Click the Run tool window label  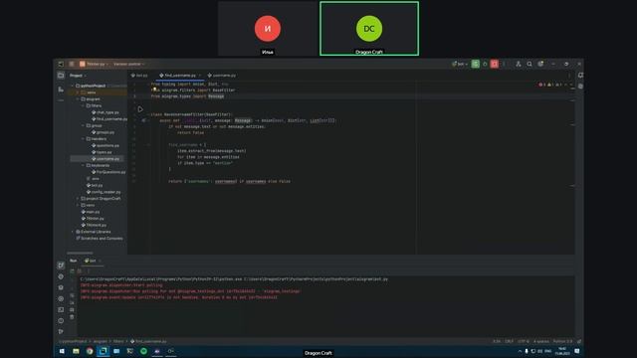point(73,261)
